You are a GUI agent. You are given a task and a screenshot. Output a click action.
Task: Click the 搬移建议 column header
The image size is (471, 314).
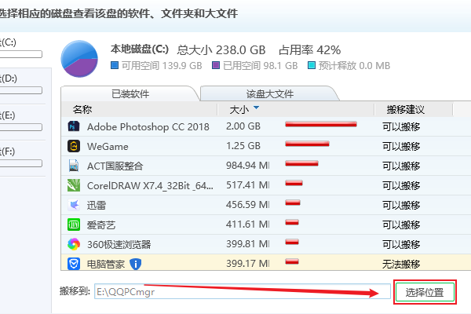coord(405,109)
